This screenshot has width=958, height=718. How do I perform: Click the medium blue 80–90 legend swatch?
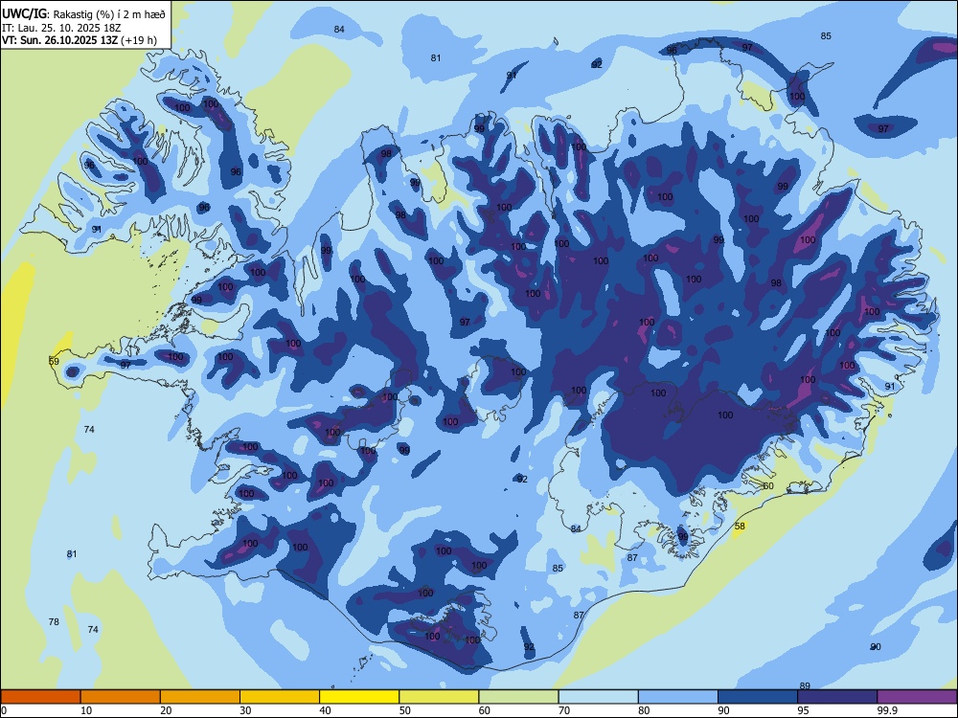pos(678,697)
